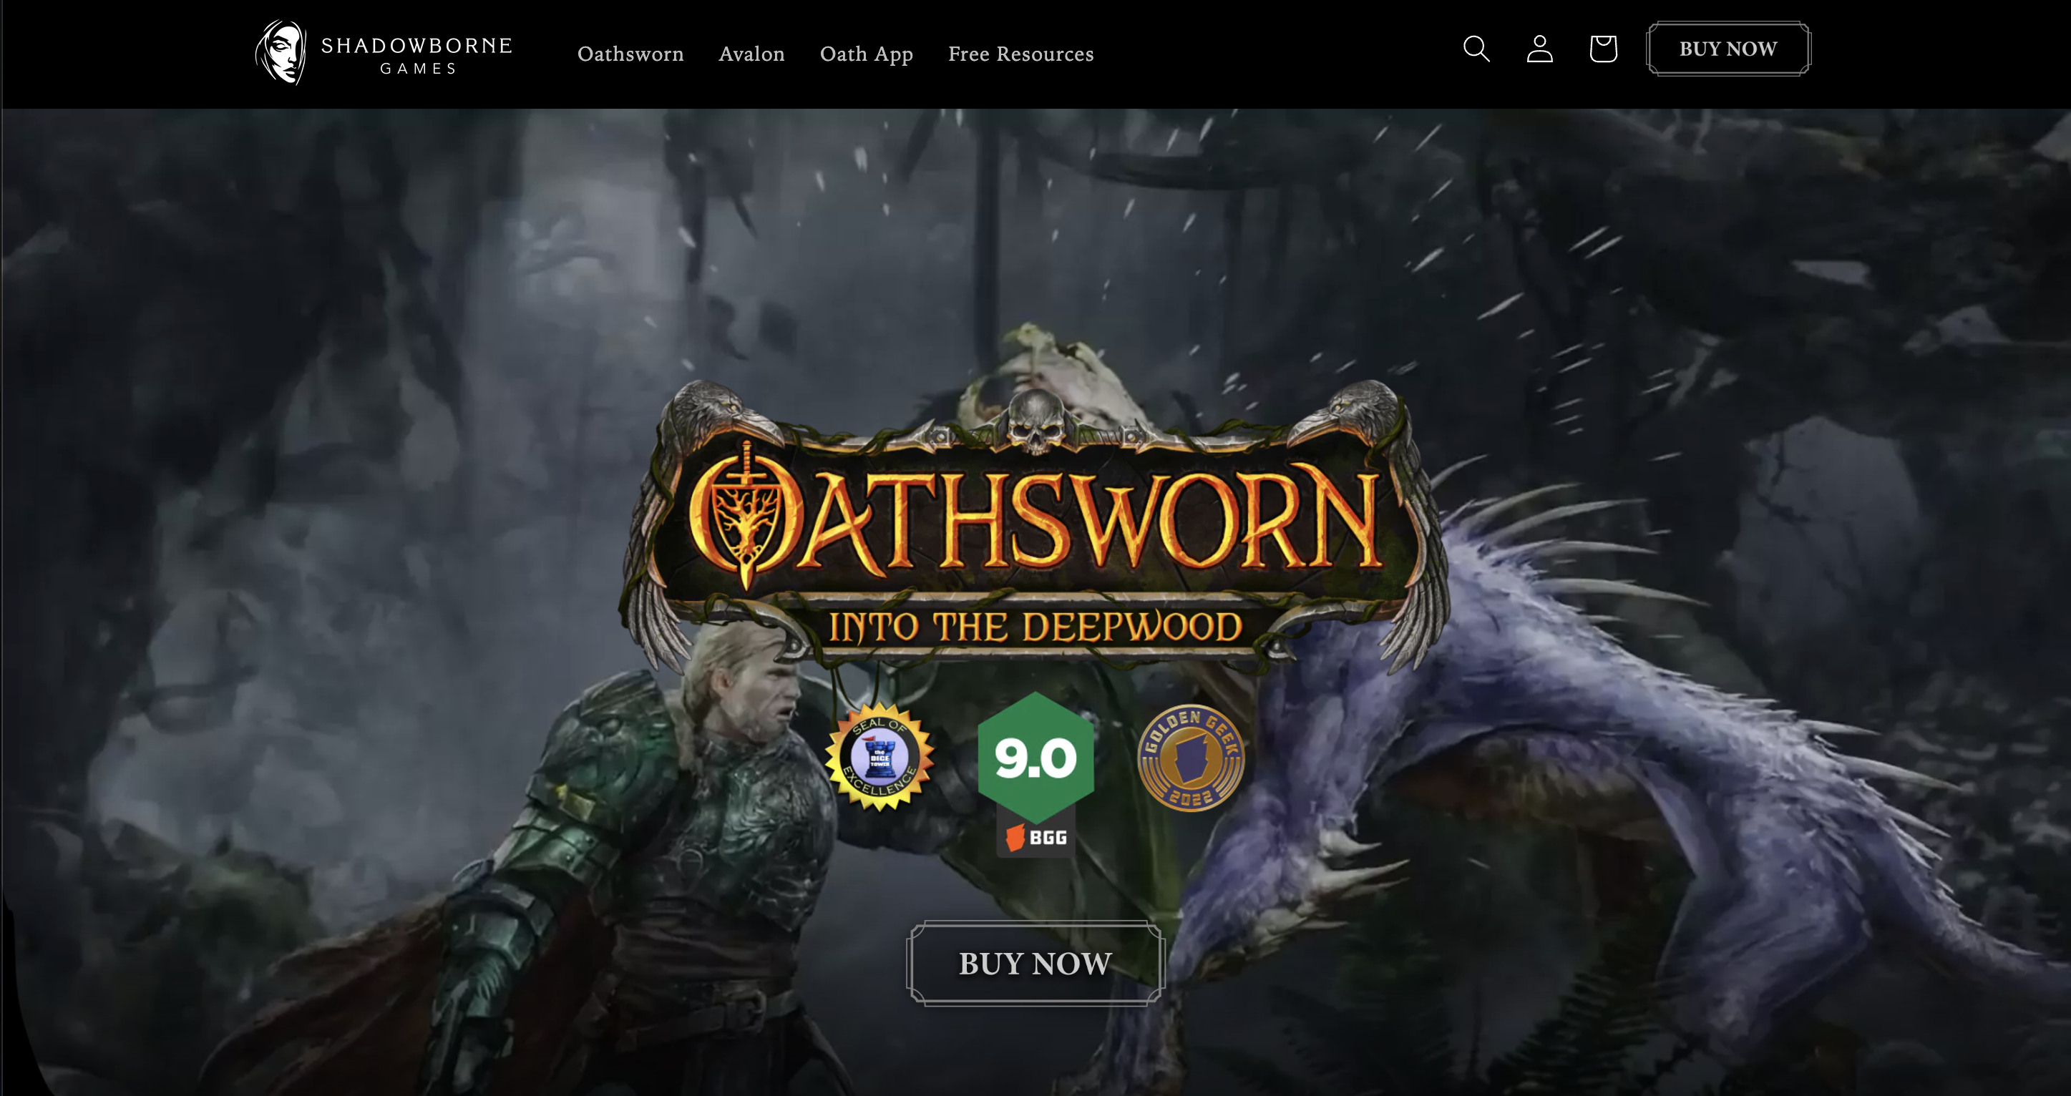The image size is (2071, 1096).
Task: Open the search magnifier icon
Action: (1476, 49)
